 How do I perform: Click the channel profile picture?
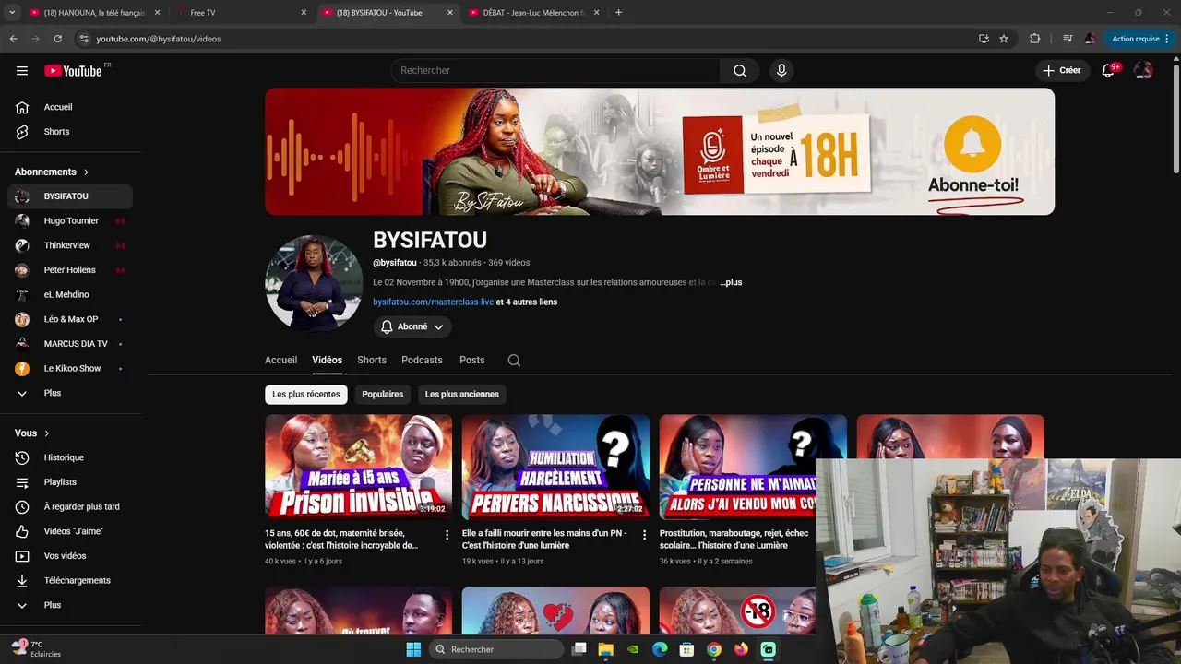(314, 282)
